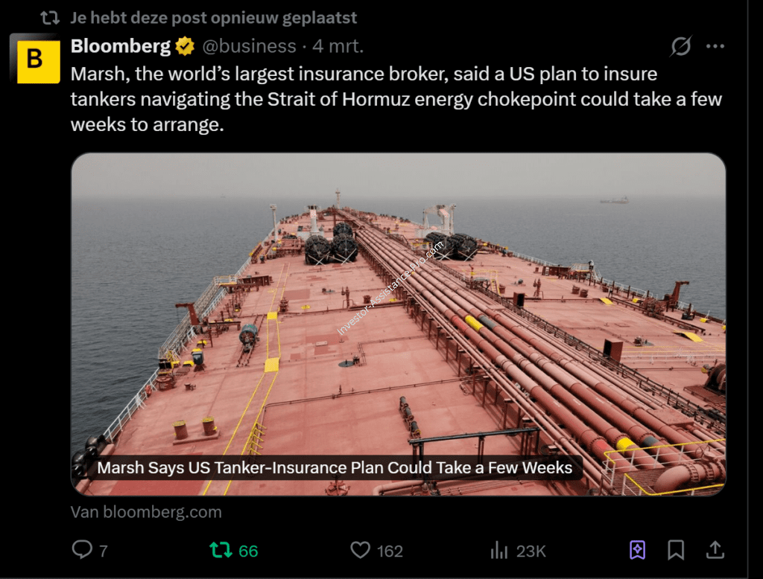Click the gold verified badge beside Bloomberg
Screen dimensions: 763x579
click(x=185, y=47)
